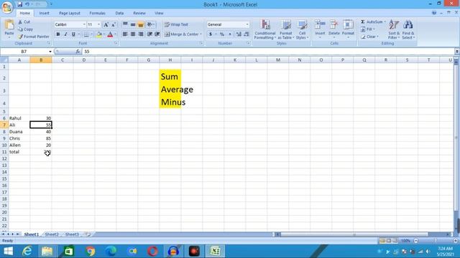The height and width of the screenshot is (258, 460).
Task: Toggle Bottom Align
Action: 141,24
